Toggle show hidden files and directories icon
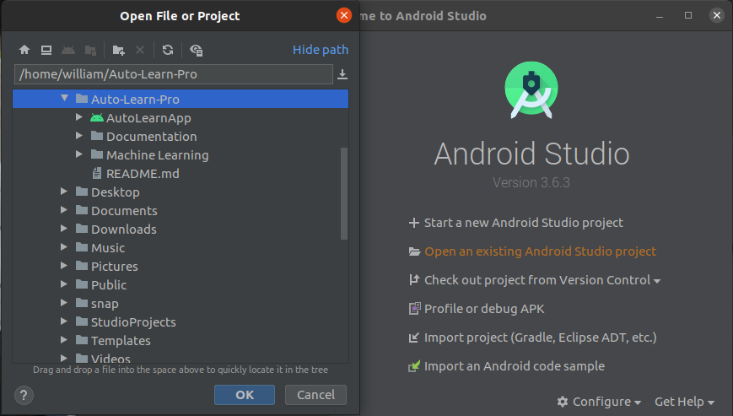Screen dimensions: 733x416 point(196,50)
